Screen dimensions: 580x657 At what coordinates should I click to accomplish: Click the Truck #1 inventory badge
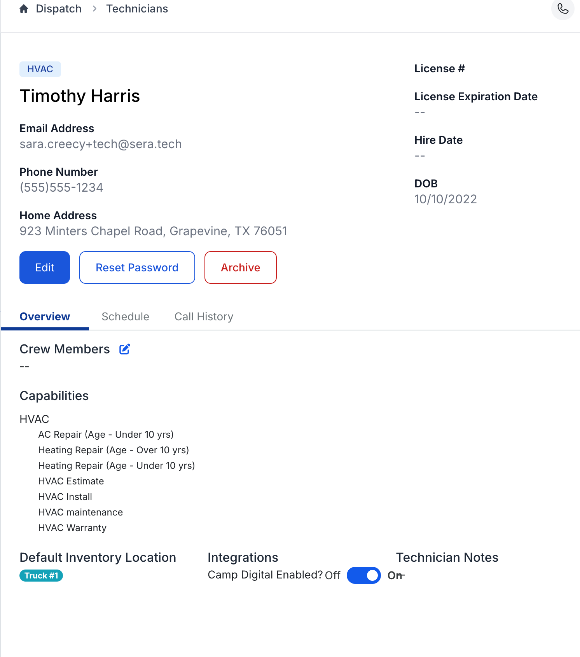click(41, 575)
